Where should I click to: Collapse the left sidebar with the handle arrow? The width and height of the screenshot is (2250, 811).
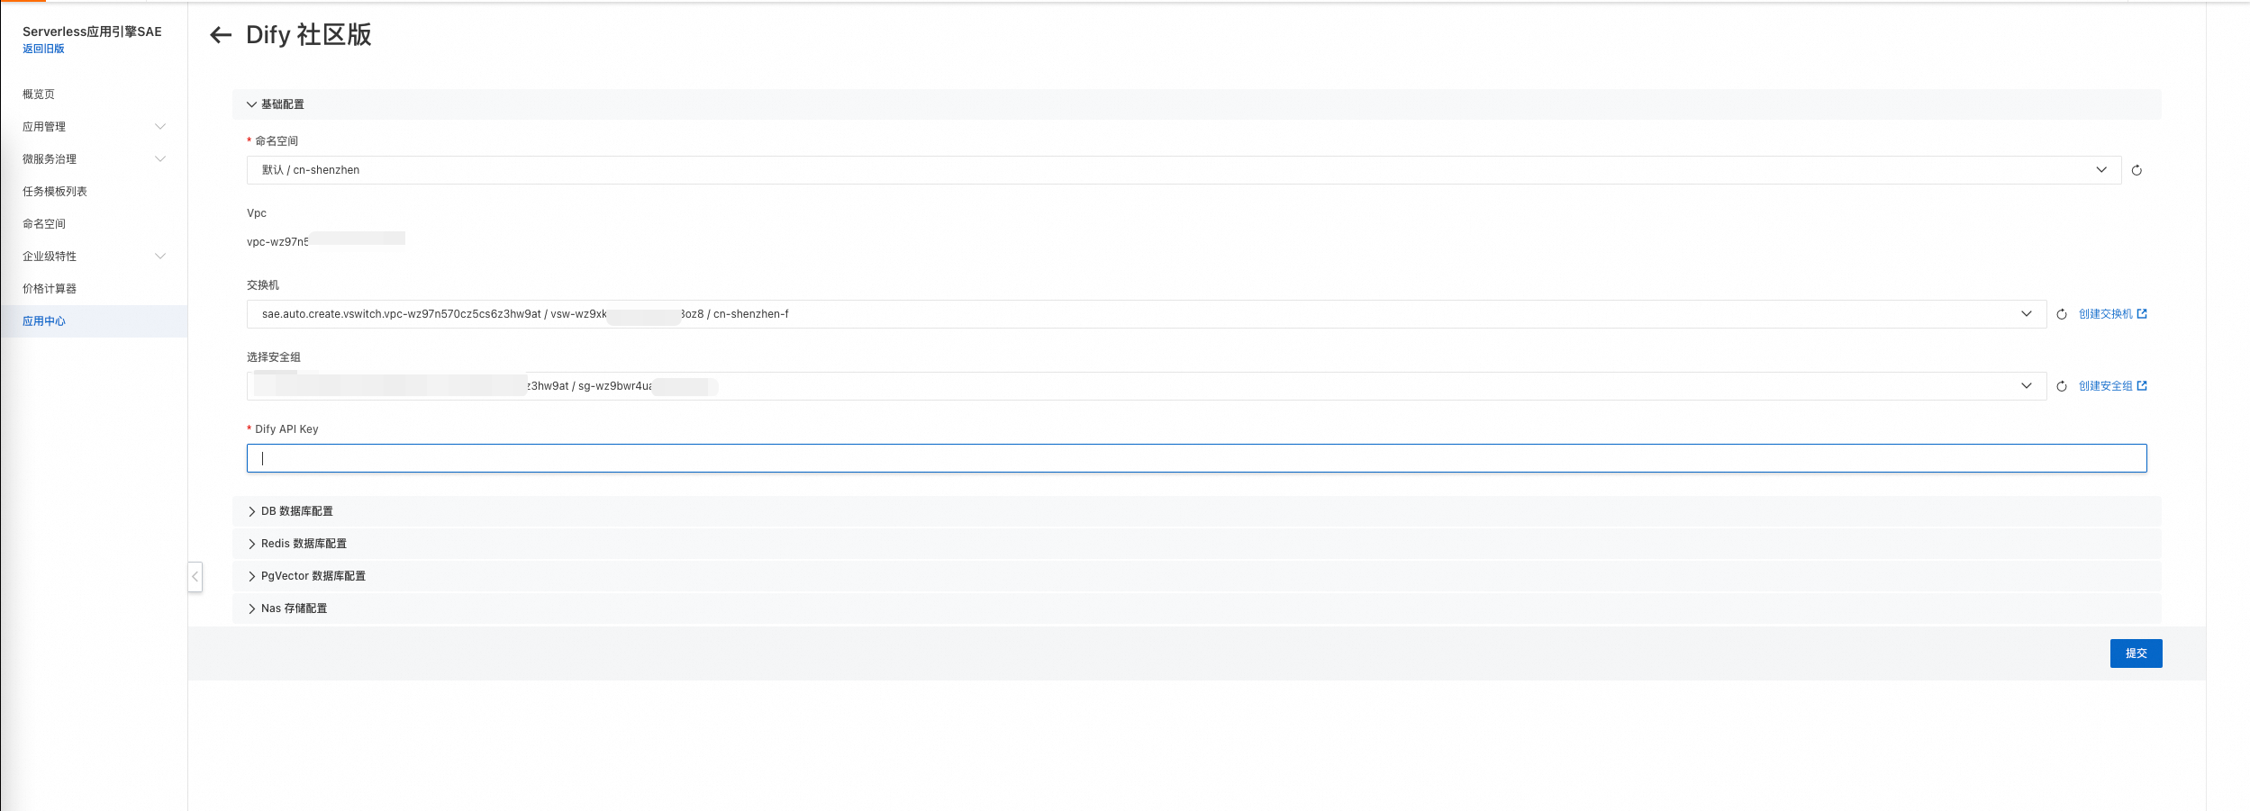tap(195, 576)
